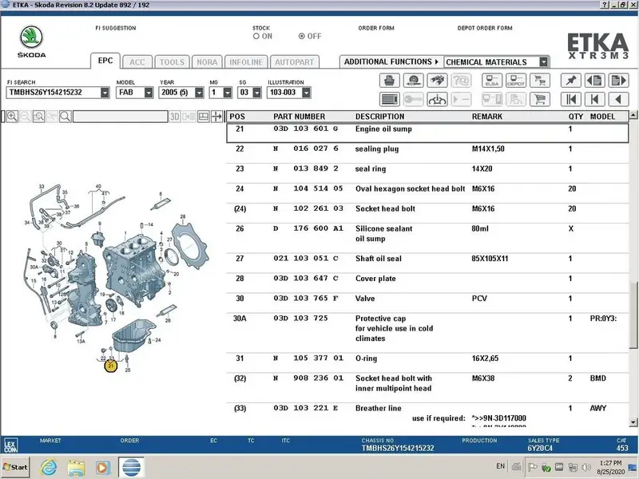Switch to the ACC tab
Screen dimensions: 639x479
point(137,62)
